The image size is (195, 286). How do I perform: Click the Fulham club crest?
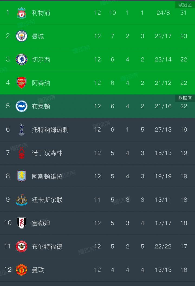[21, 223]
